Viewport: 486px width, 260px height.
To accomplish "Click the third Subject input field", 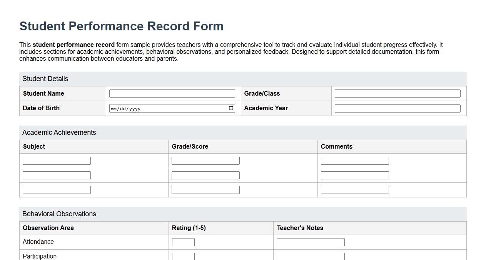I will click(x=57, y=189).
